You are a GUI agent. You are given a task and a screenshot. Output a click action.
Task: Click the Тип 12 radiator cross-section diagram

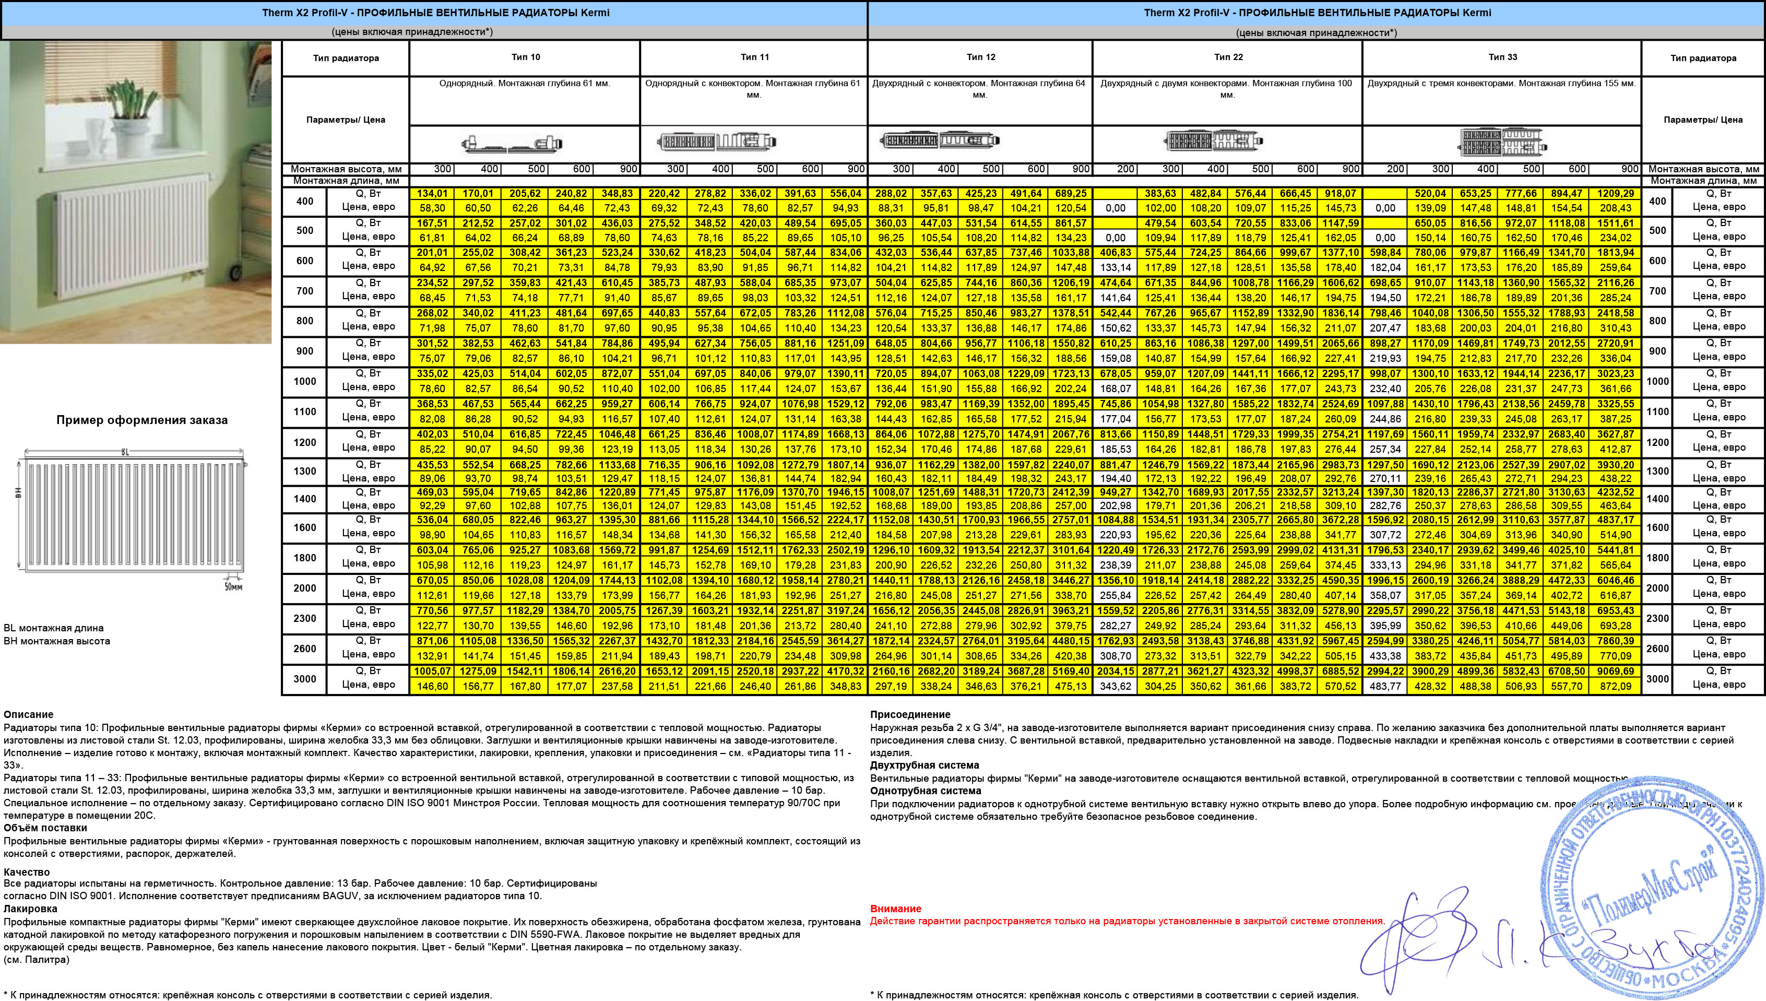click(x=940, y=141)
